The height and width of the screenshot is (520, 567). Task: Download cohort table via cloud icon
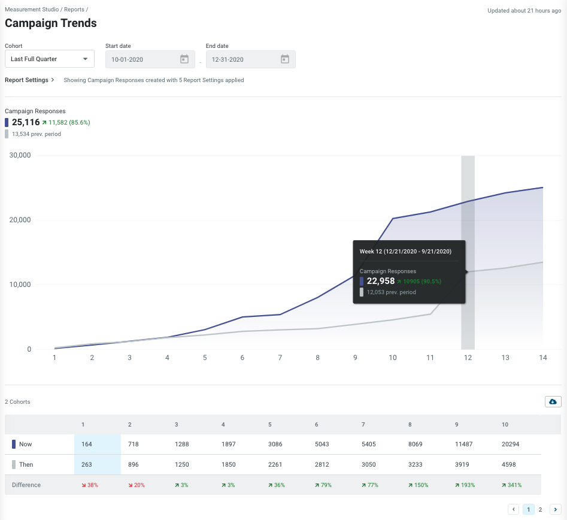click(x=553, y=401)
